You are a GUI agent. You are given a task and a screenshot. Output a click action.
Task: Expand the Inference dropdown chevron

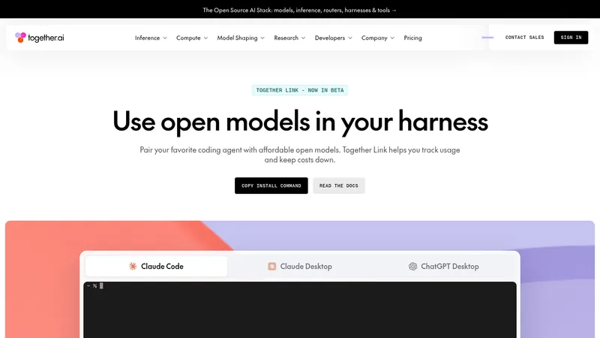point(165,38)
